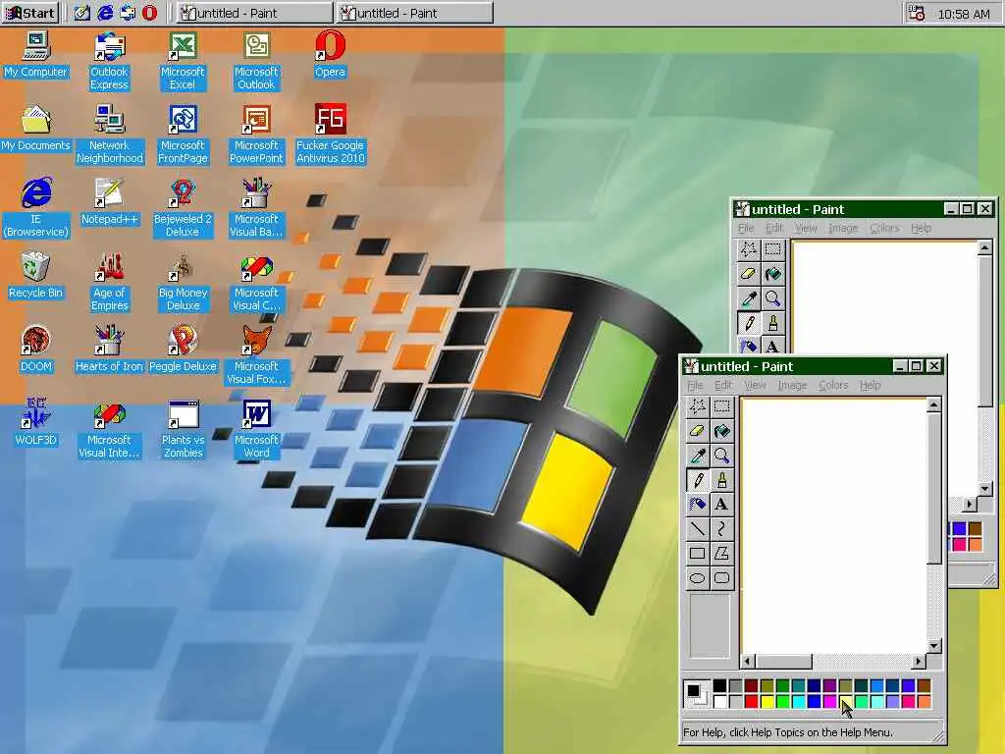The height and width of the screenshot is (754, 1005).
Task: Select the Microsoft Excel desktop icon
Action: [183, 62]
